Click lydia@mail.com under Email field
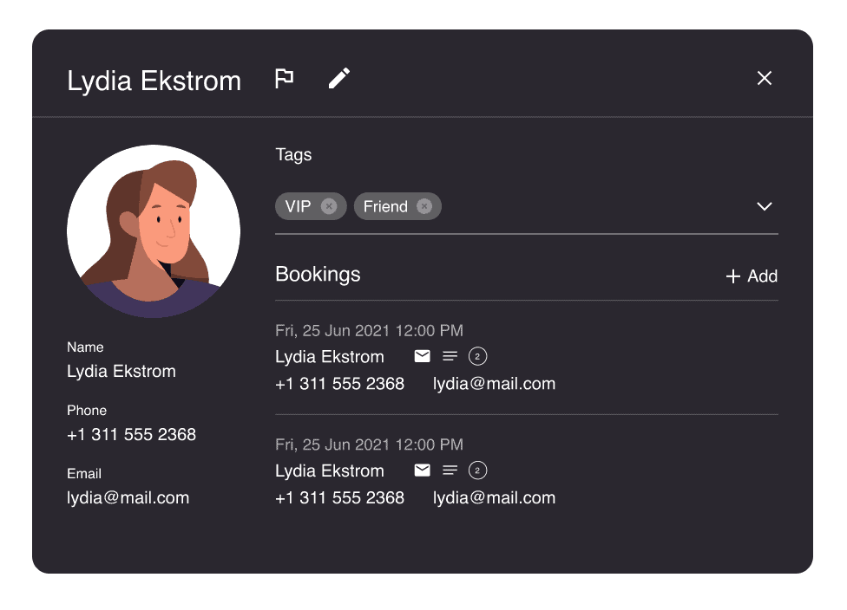This screenshot has width=847, height=610. 128,498
